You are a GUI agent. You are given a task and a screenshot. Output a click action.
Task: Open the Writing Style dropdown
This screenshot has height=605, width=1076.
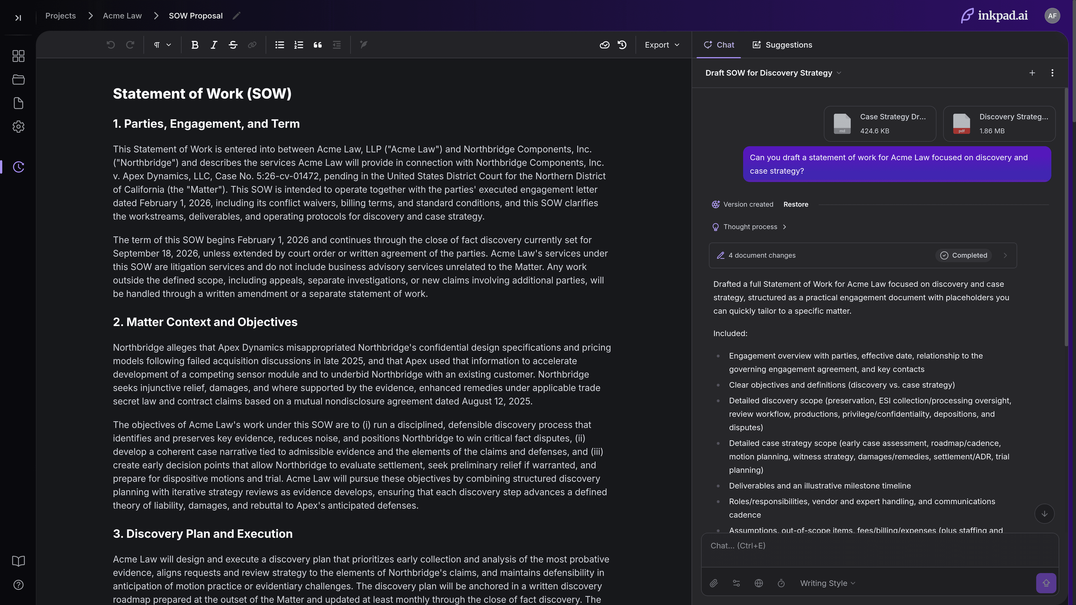(827, 583)
